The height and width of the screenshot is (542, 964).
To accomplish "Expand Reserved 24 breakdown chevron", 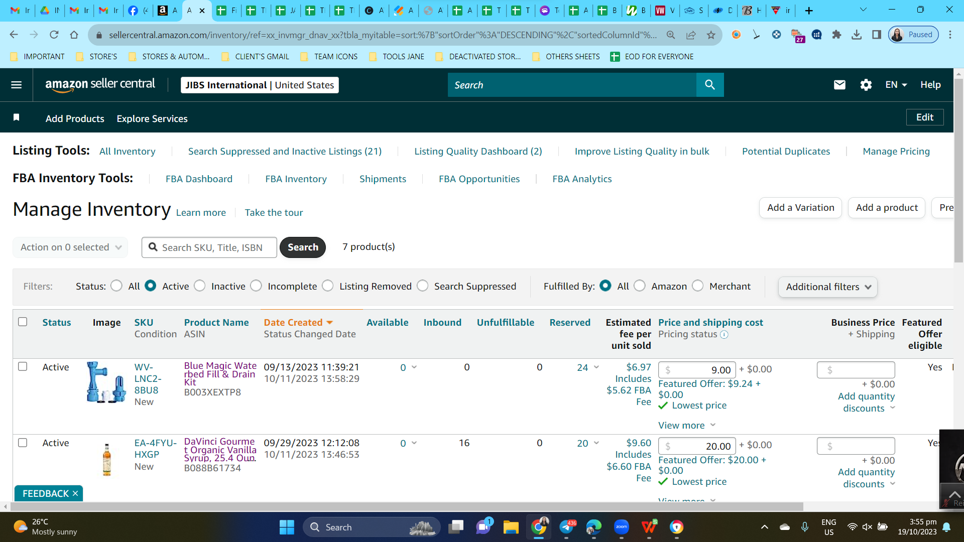I will [596, 367].
